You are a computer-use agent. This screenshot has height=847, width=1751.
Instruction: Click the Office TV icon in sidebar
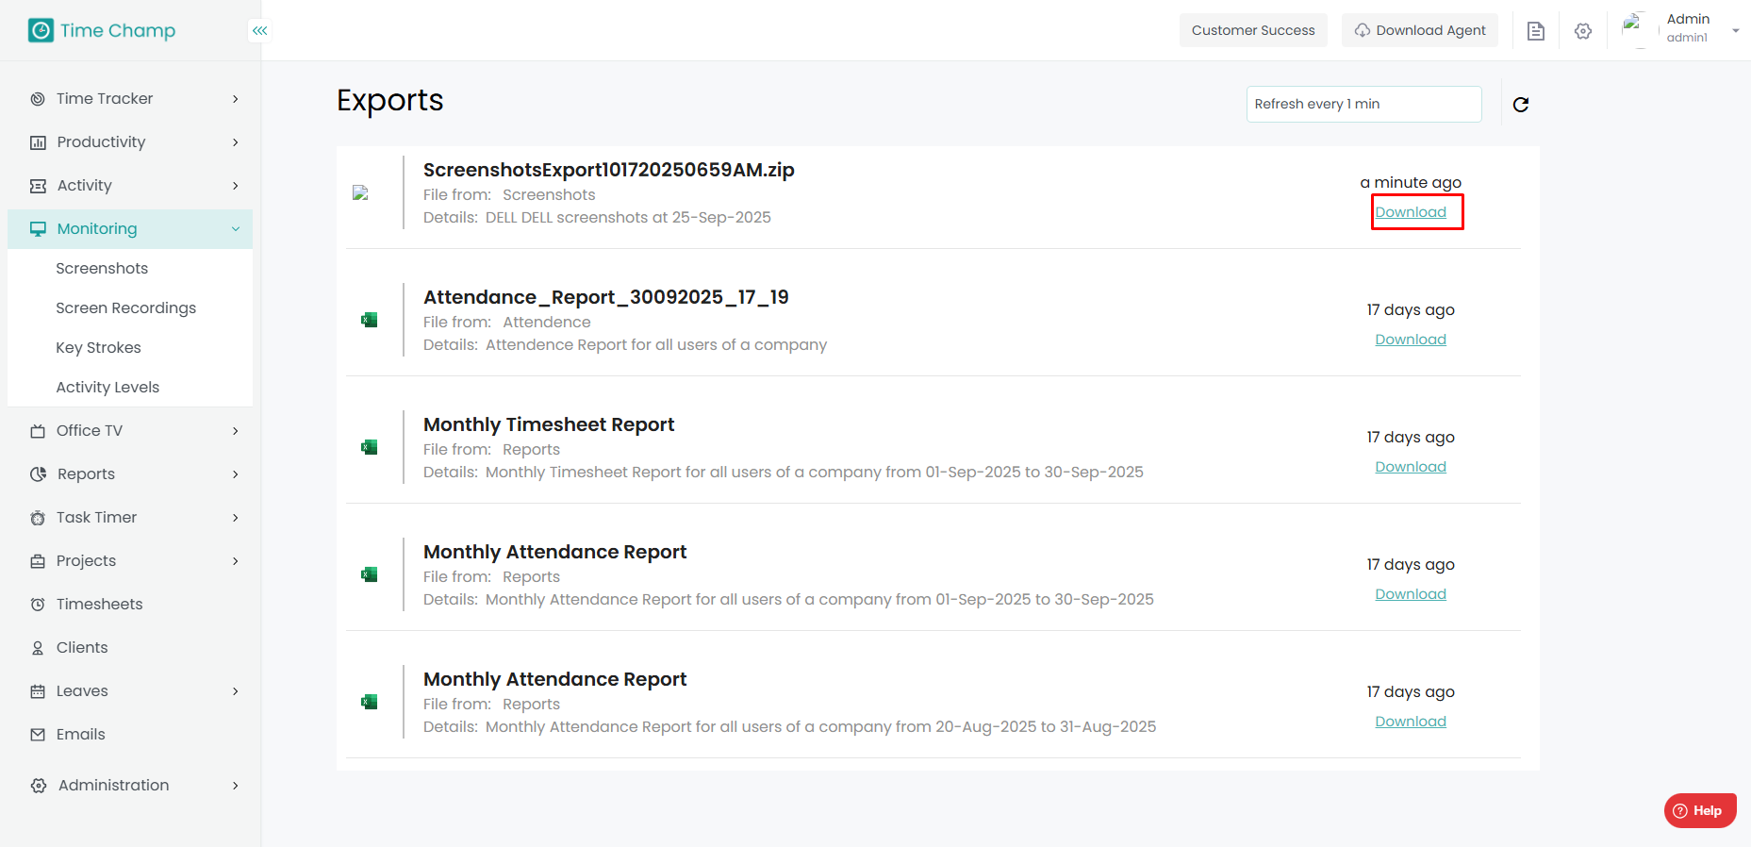38,431
